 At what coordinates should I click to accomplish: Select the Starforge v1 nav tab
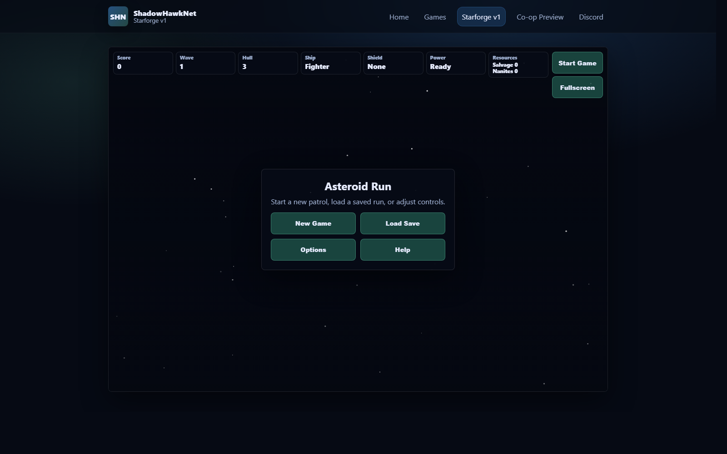481,17
